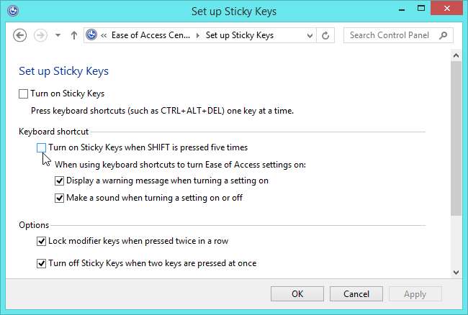Refresh the page with the refresh icon
Viewport: 468px width, 315px height.
click(x=325, y=35)
